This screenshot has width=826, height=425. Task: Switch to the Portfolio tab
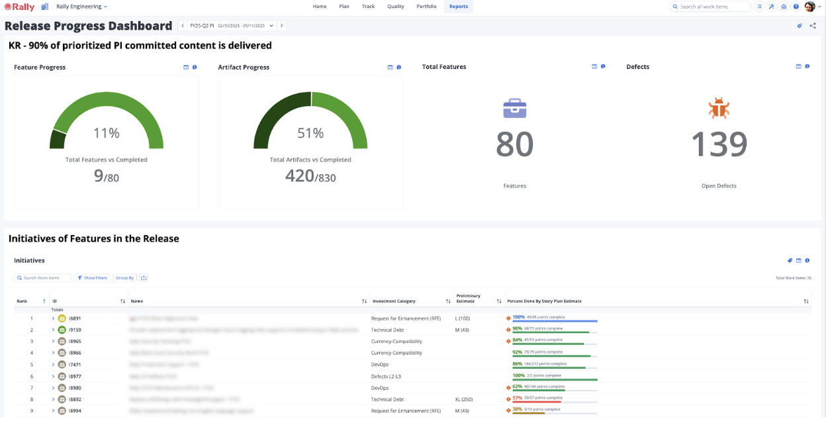click(426, 7)
